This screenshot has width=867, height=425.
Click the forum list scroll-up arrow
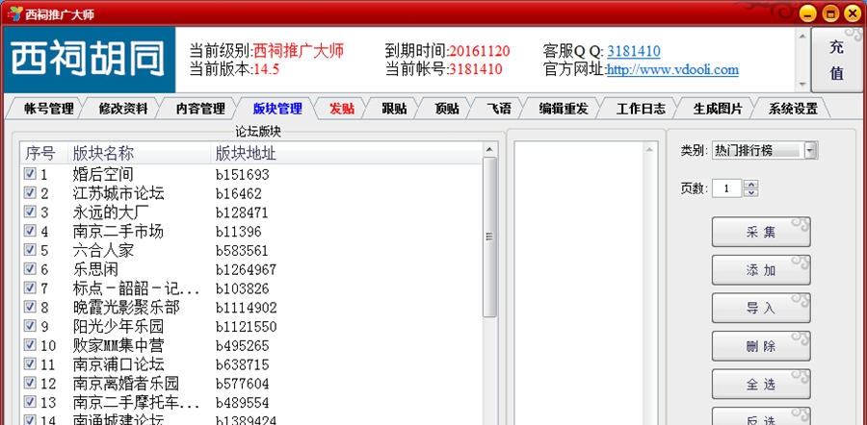489,149
